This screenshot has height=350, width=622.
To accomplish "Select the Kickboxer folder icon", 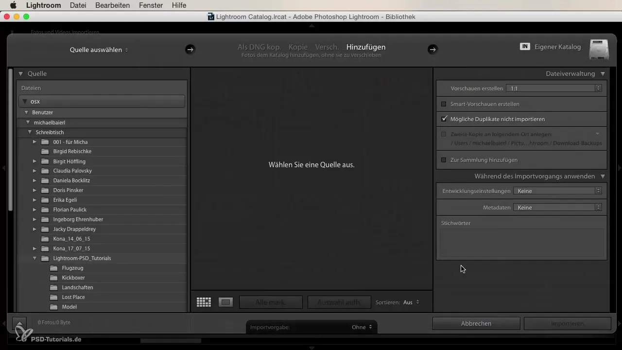I will coord(54,278).
